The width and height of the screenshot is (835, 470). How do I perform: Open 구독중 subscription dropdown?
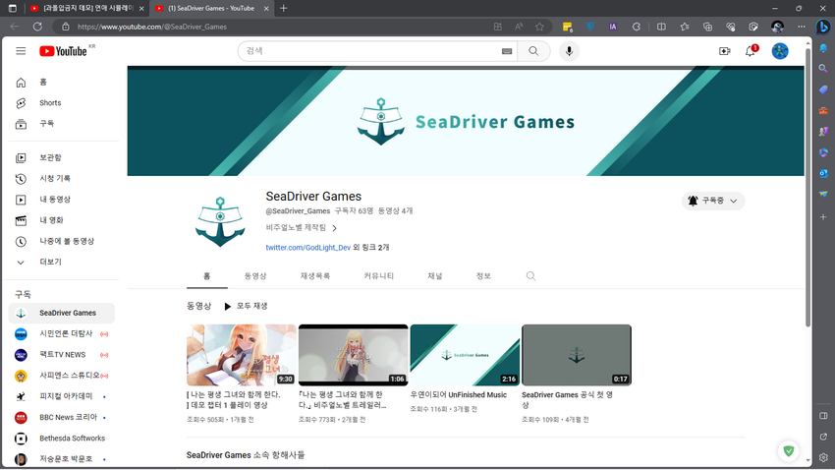pos(713,201)
